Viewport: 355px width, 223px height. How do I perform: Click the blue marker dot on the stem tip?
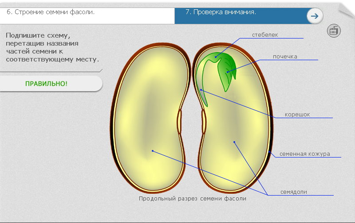click(x=216, y=56)
